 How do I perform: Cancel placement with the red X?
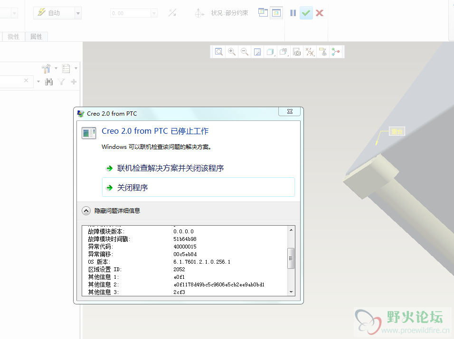[x=320, y=13]
